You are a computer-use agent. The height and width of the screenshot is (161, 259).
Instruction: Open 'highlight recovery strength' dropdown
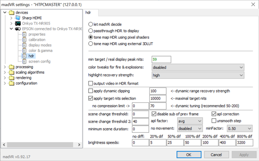pos(198,75)
